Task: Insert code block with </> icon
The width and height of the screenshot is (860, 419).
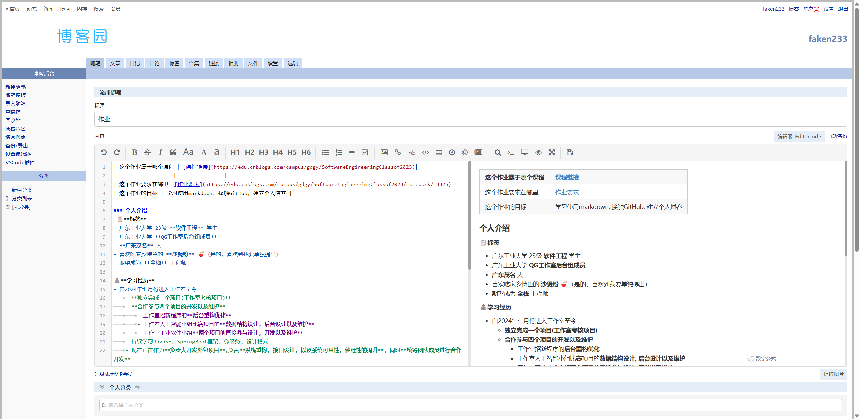Action: 425,152
